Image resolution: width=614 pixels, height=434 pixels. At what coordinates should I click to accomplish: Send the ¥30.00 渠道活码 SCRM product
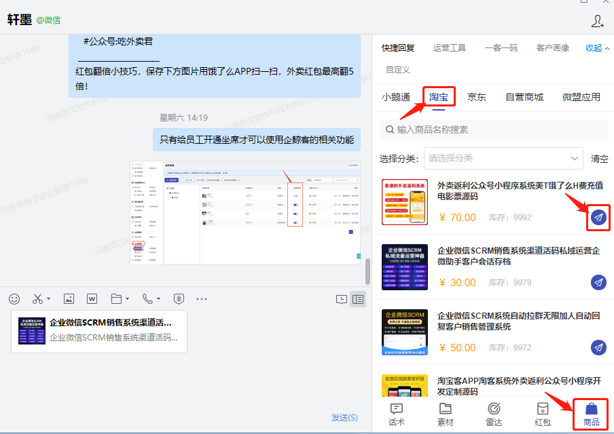[599, 282]
